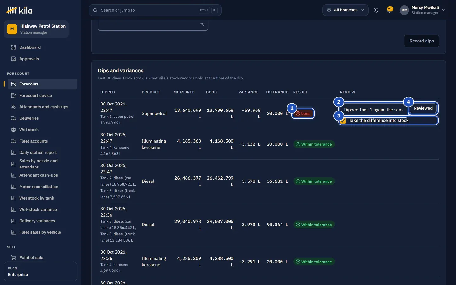Click the Attendants and cash-ups people icon
Screen dimensions: 456x285
[x=13, y=107]
